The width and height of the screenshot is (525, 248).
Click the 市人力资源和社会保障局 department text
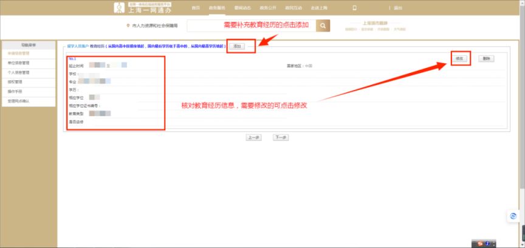click(x=155, y=26)
